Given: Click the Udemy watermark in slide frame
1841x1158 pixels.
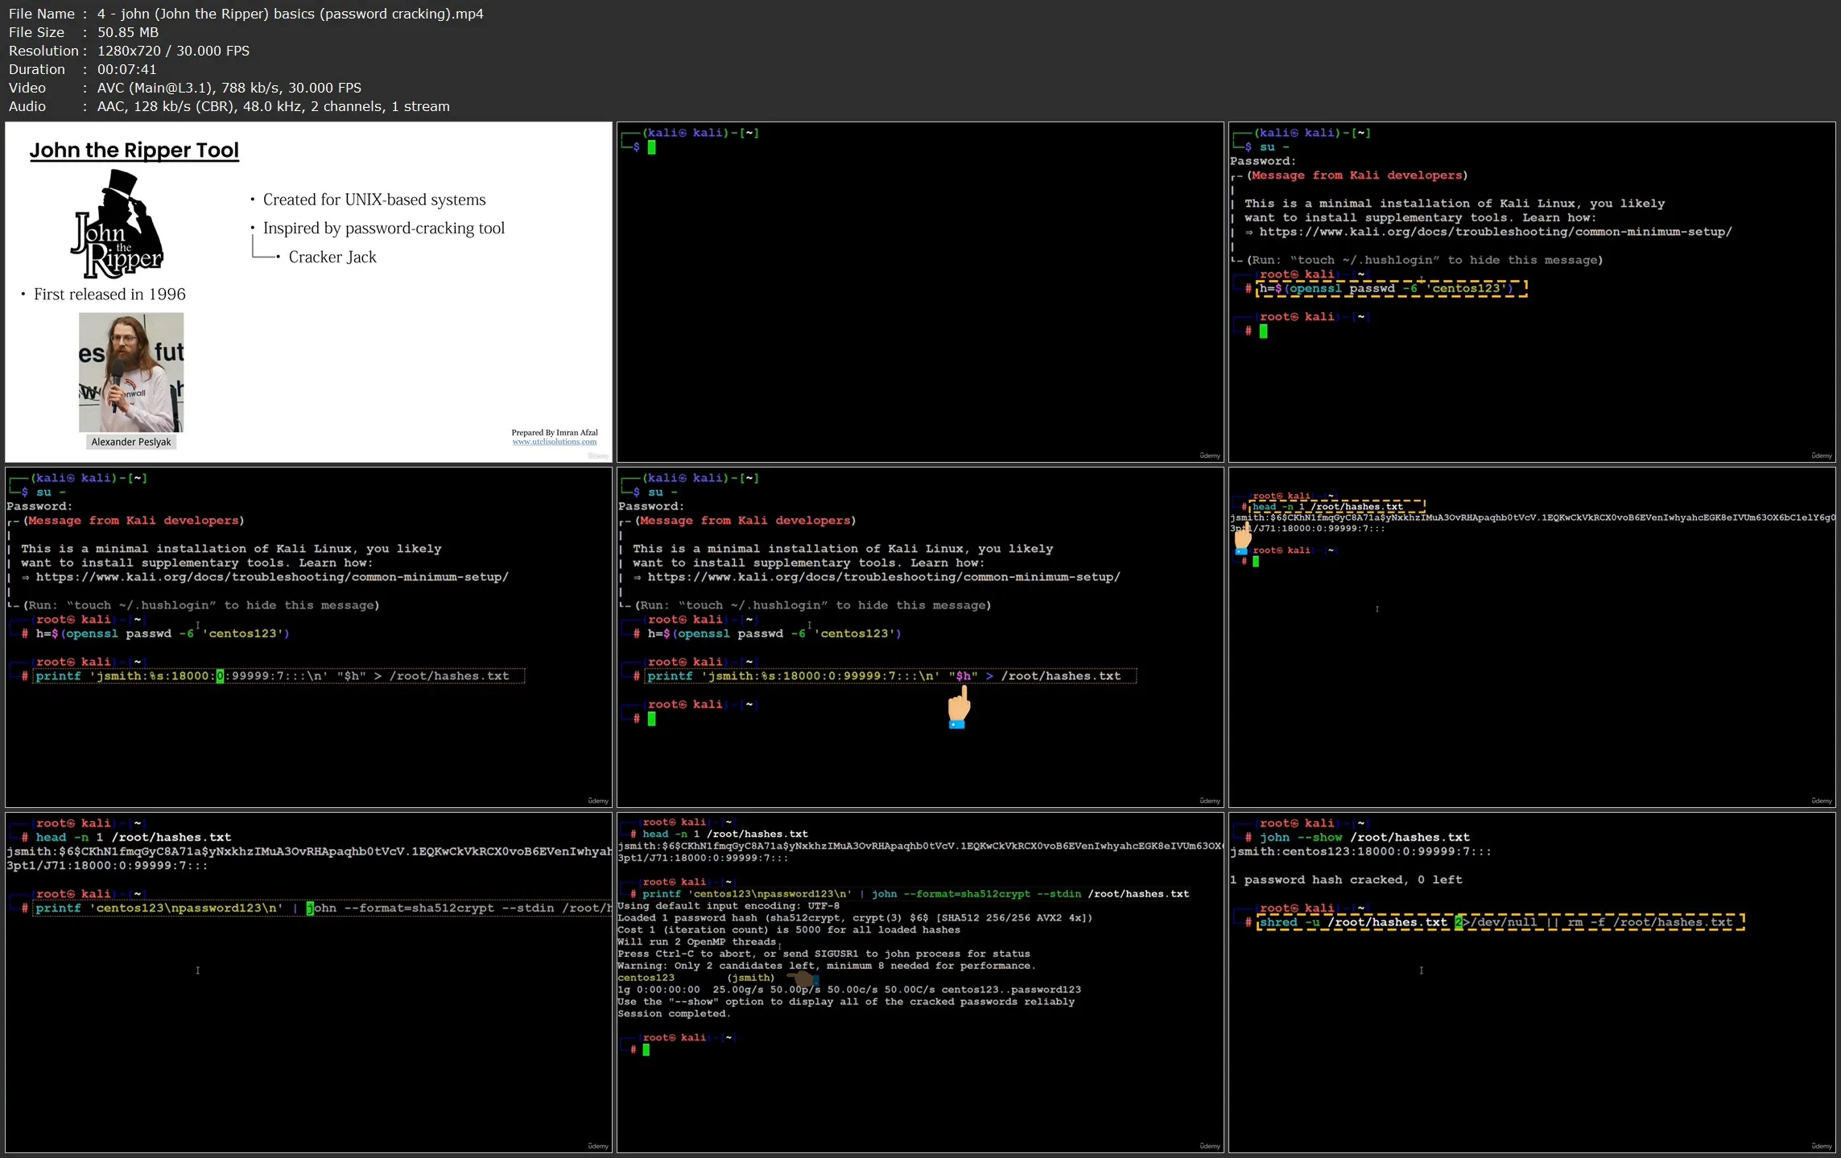Looking at the screenshot, I should [x=598, y=455].
